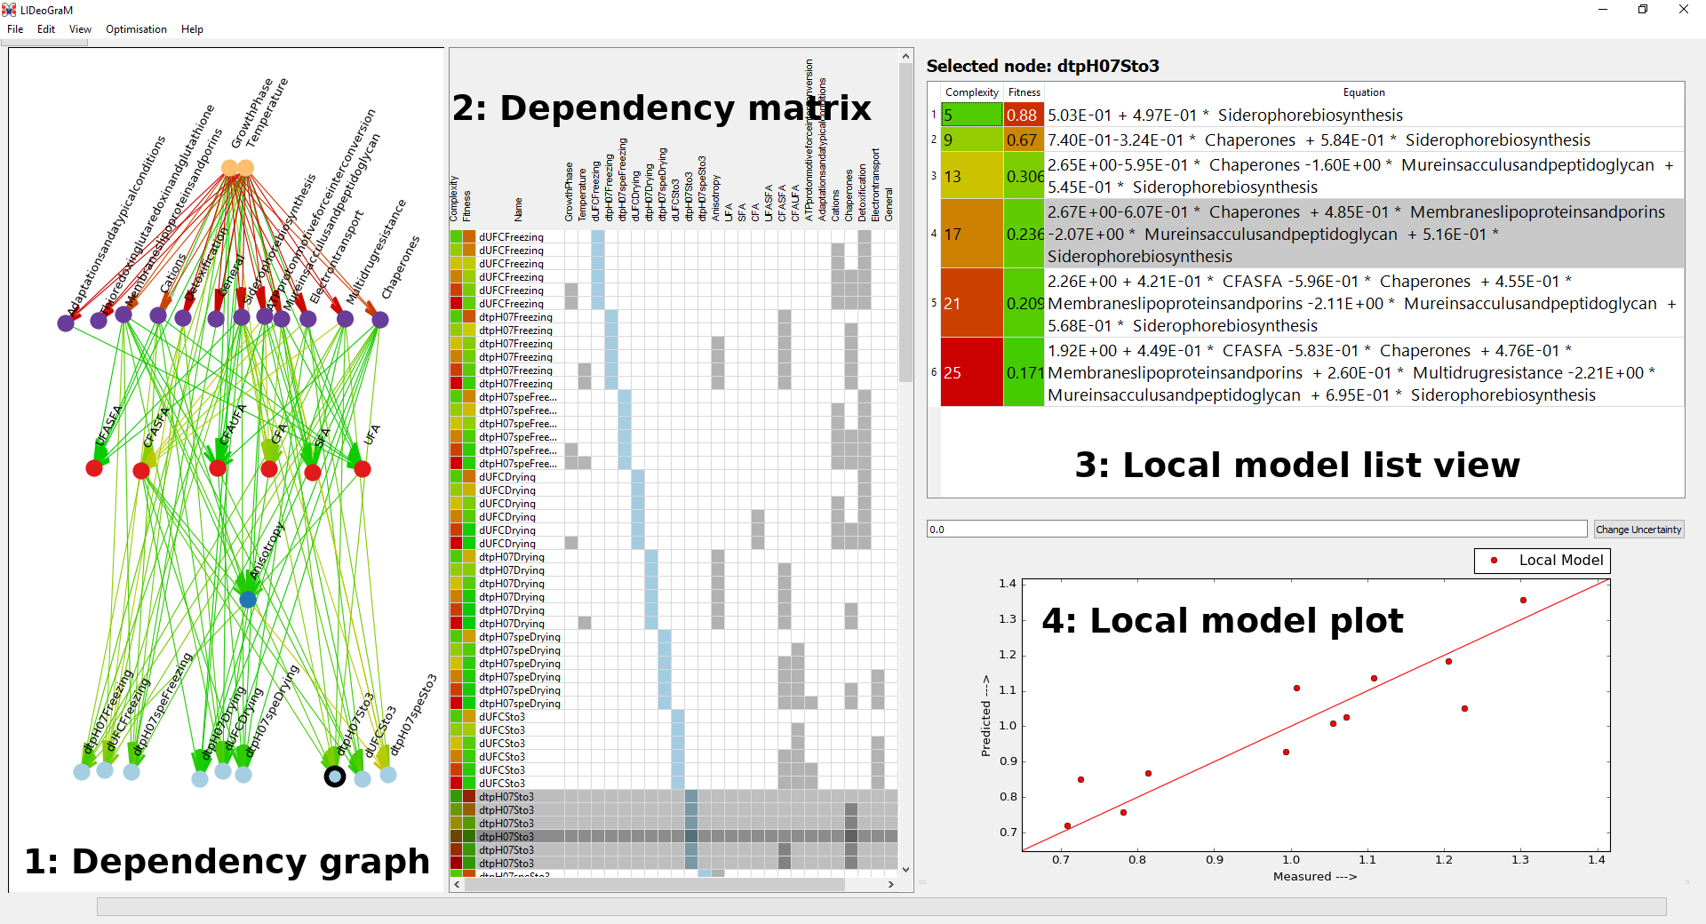Open the Optimisation menu
This screenshot has width=1706, height=924.
tap(136, 29)
